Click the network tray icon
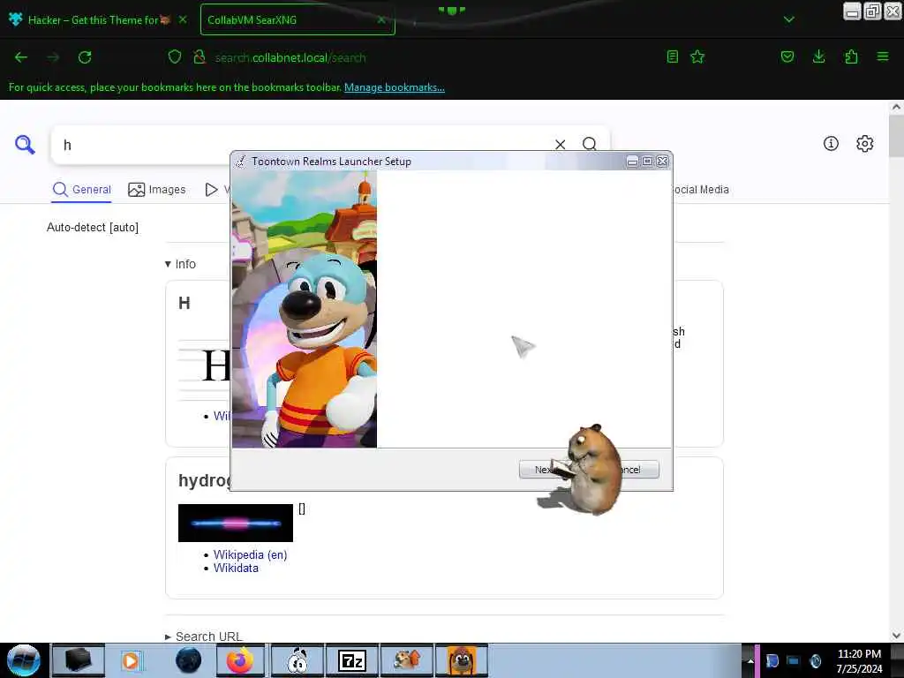 [x=794, y=660]
